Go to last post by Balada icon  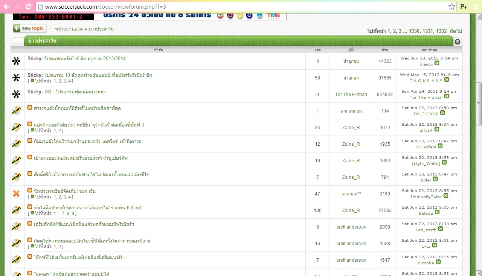437,212
